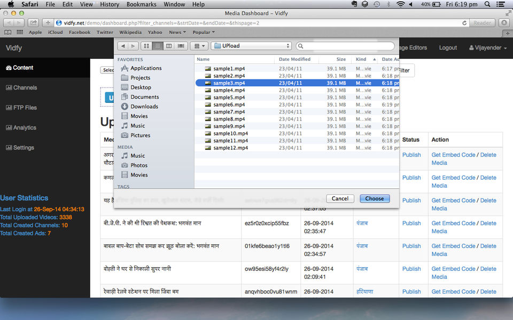Click Logout in Vidfy header

[x=448, y=47]
